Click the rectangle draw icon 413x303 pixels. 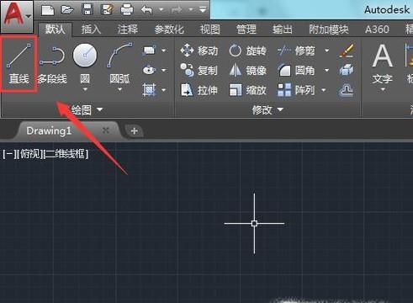click(x=149, y=50)
